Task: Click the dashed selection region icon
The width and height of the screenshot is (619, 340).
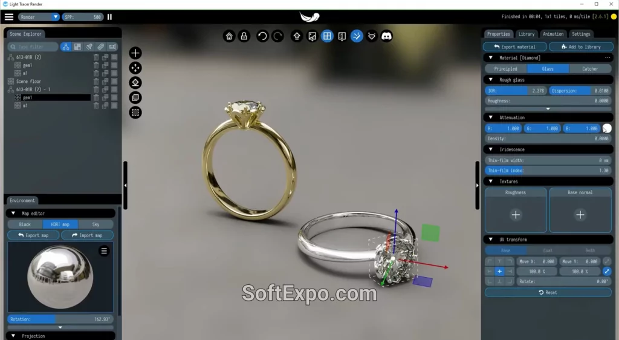Action: [x=135, y=113]
